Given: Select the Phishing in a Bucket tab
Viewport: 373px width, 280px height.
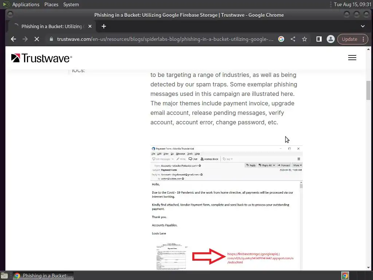Looking at the screenshot, I should 52,26.
